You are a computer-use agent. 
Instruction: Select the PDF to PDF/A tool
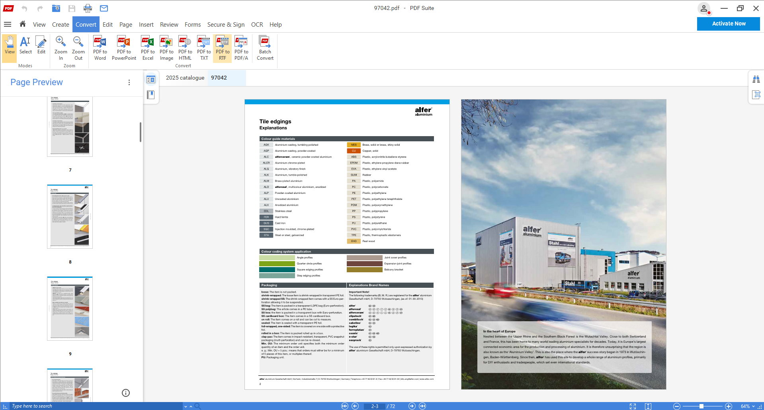241,47
